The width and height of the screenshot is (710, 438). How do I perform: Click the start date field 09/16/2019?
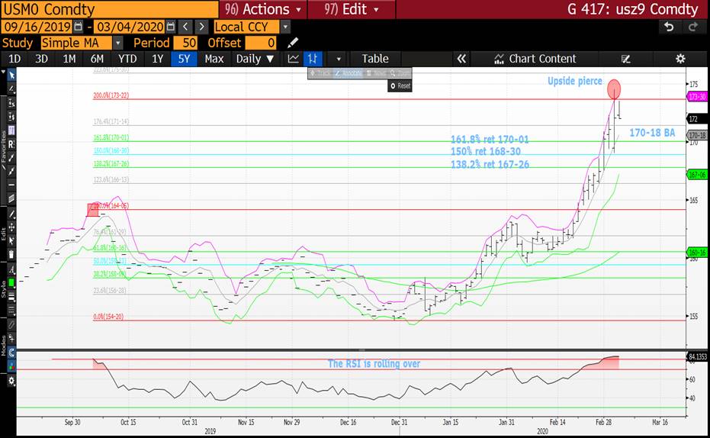pos(37,27)
